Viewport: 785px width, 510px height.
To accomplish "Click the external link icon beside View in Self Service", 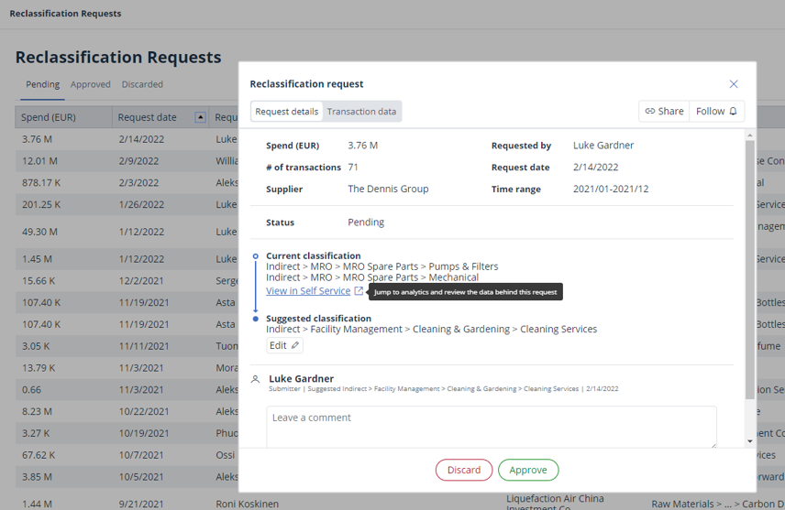I will coord(359,291).
